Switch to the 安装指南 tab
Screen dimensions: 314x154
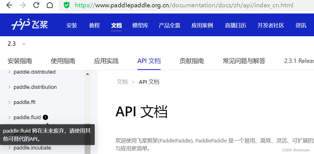pyautogui.click(x=20, y=61)
